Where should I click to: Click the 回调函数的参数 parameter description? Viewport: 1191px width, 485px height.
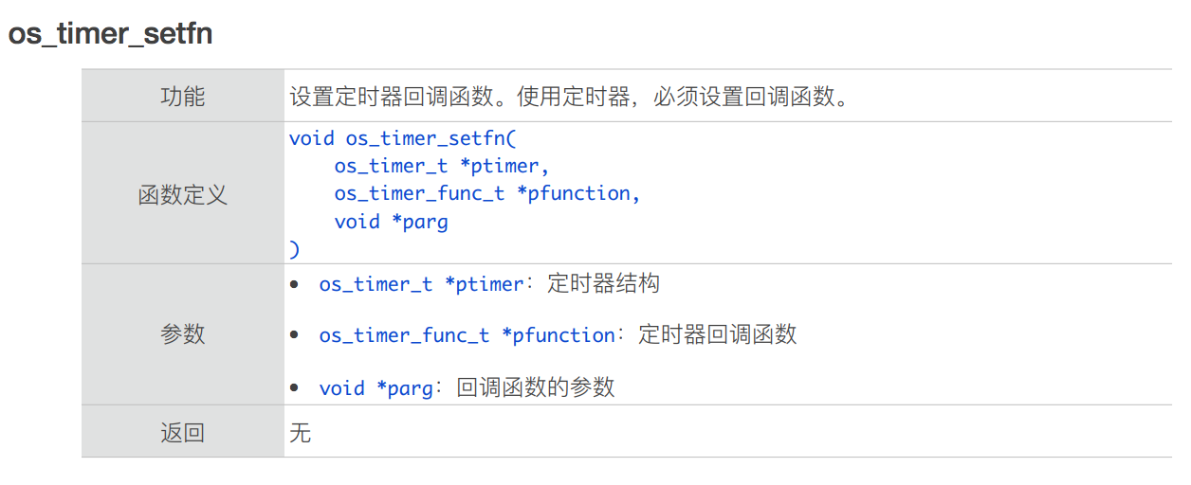tap(536, 386)
